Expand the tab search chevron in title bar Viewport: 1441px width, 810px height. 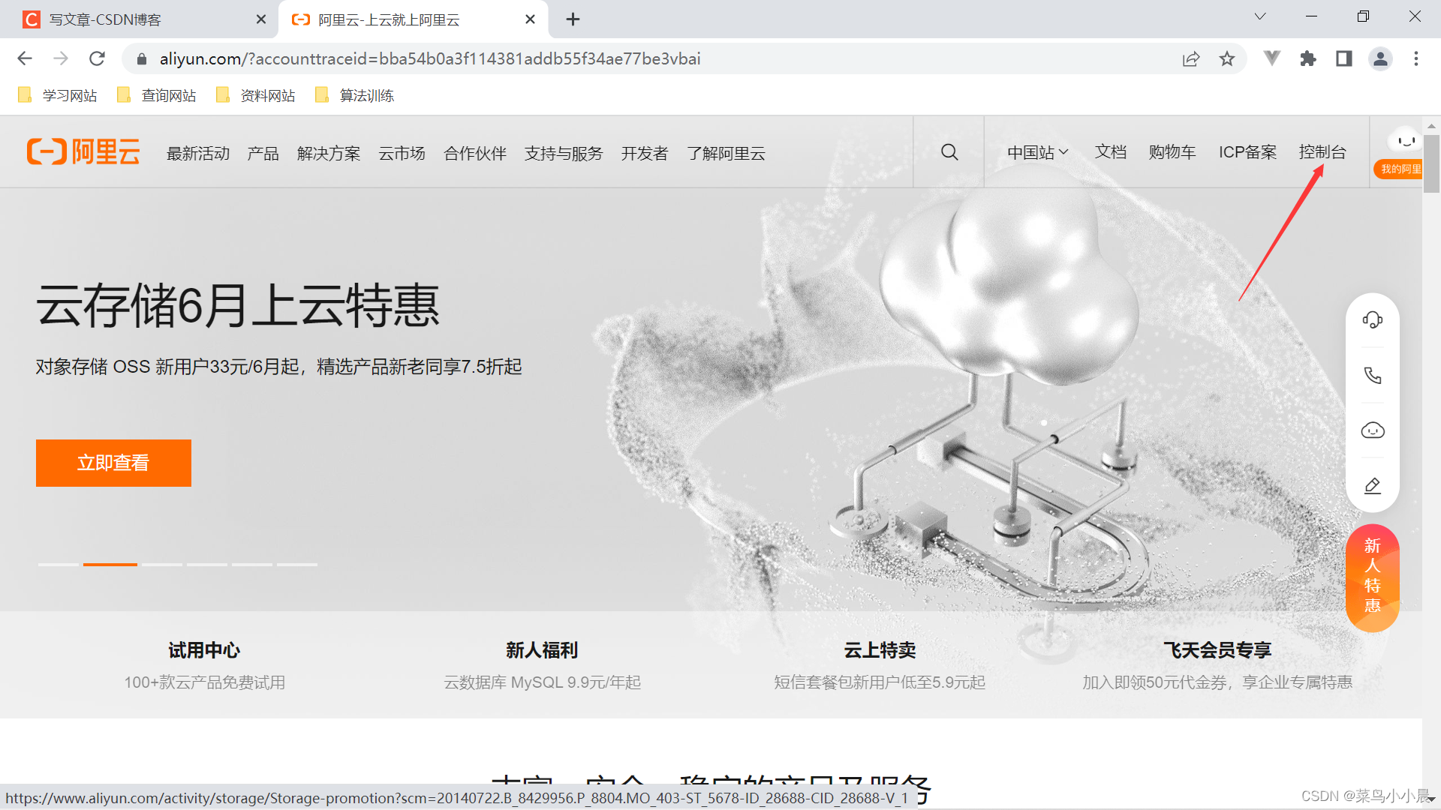[x=1259, y=16]
